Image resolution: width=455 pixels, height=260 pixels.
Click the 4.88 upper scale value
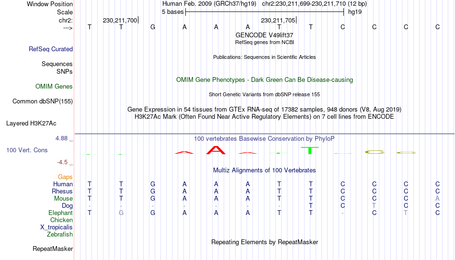coord(61,138)
